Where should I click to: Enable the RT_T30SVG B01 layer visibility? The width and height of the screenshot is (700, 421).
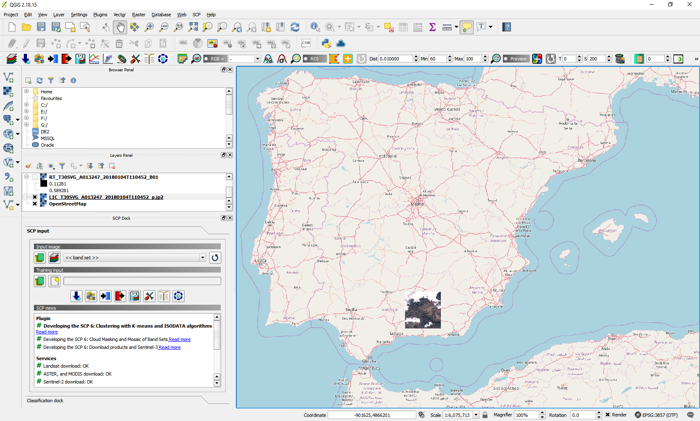(35, 177)
